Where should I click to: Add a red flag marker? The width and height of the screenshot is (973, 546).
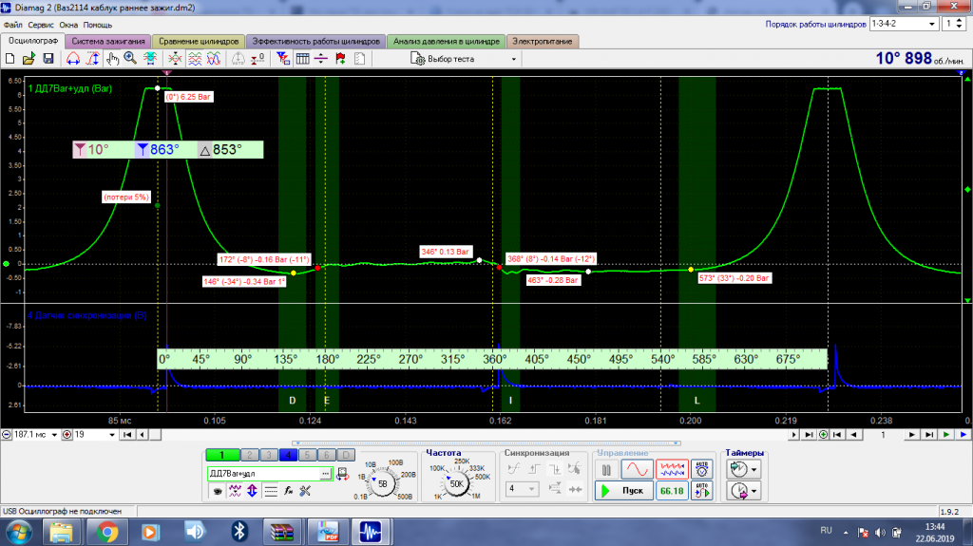click(x=340, y=59)
